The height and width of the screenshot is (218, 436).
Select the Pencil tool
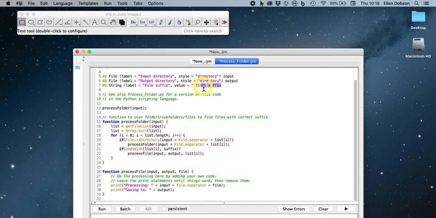(x=161, y=22)
